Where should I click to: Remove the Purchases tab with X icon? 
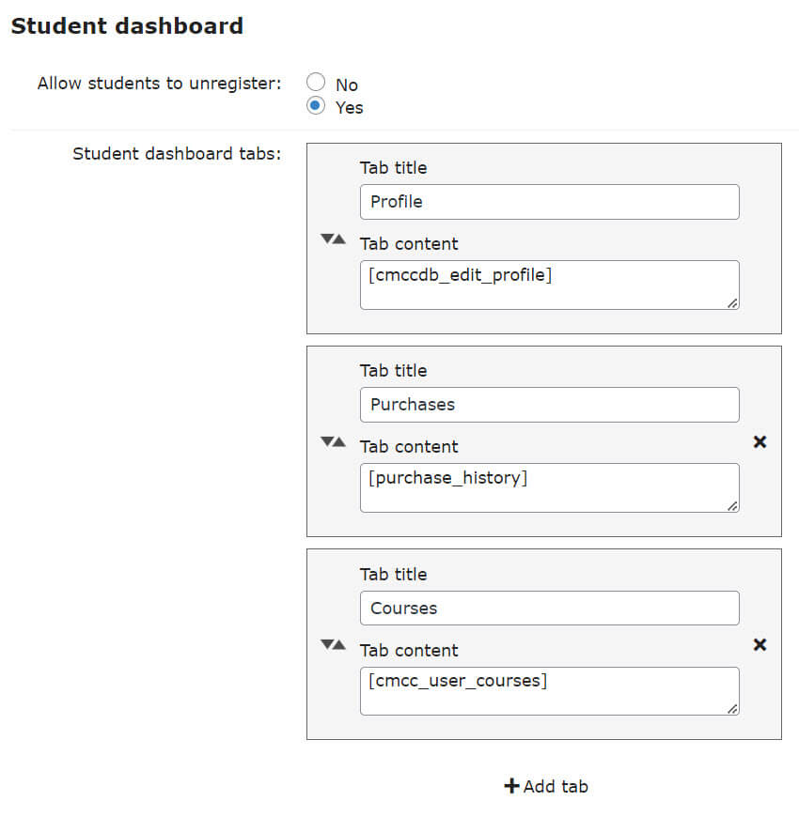click(x=760, y=441)
